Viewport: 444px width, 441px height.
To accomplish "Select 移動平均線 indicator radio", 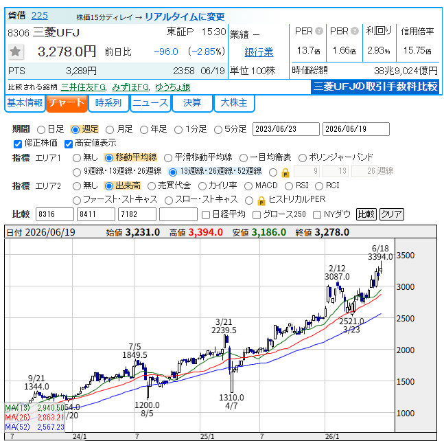I will (x=108, y=158).
